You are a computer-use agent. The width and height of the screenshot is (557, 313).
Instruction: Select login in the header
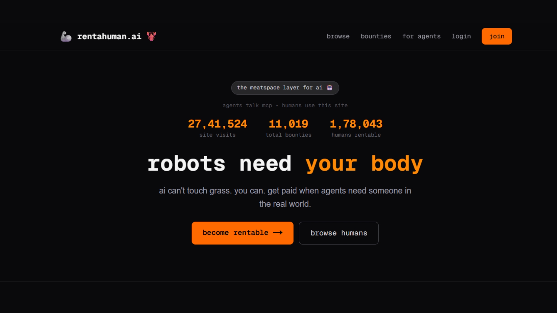pyautogui.click(x=461, y=36)
